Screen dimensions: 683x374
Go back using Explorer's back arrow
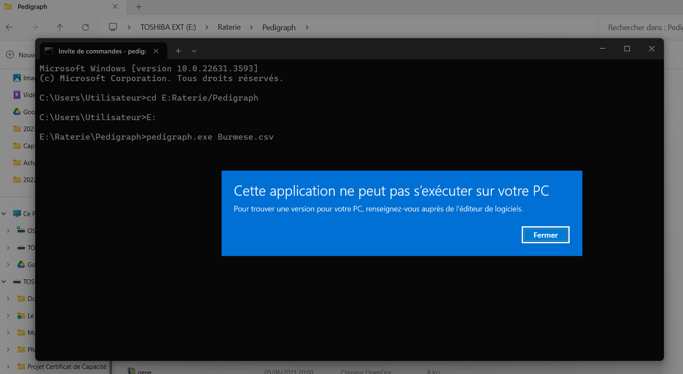(x=9, y=27)
